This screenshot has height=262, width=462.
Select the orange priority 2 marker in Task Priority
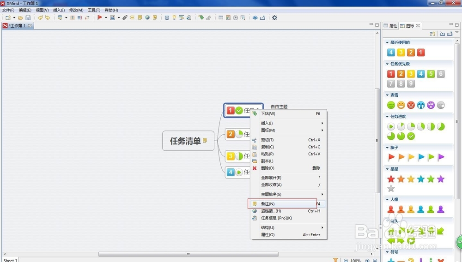click(401, 74)
